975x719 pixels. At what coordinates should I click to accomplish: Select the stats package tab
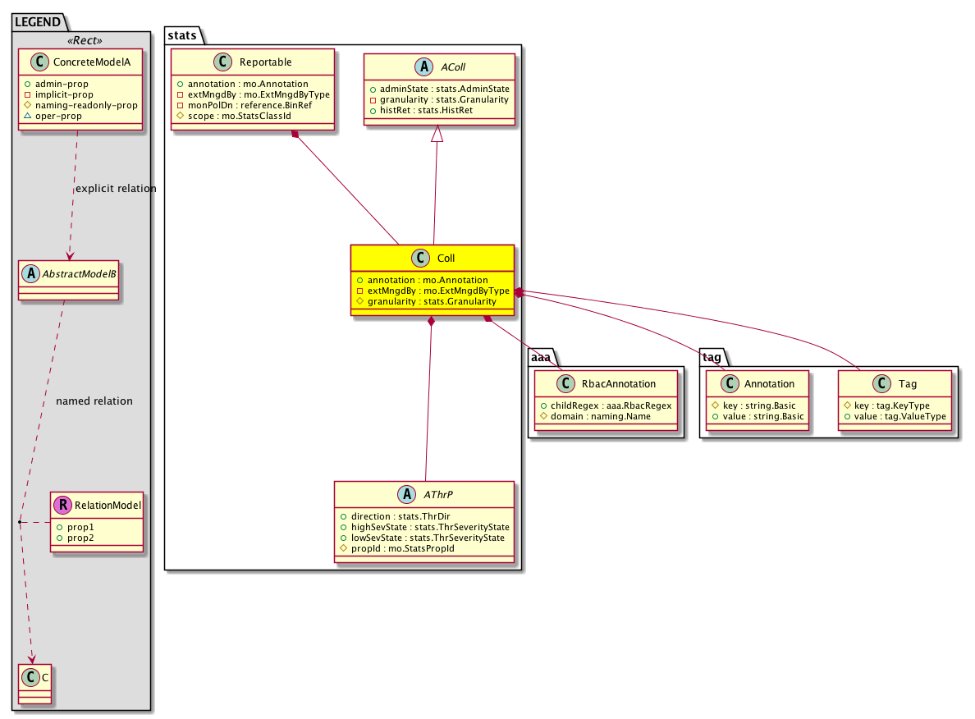pos(181,35)
